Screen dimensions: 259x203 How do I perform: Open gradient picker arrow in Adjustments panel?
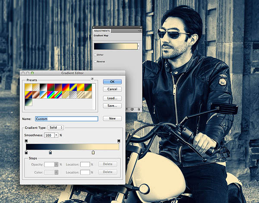(139, 47)
